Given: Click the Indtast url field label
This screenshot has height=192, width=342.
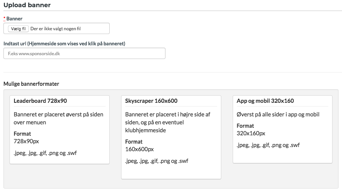Looking at the screenshot, I should (x=65, y=44).
